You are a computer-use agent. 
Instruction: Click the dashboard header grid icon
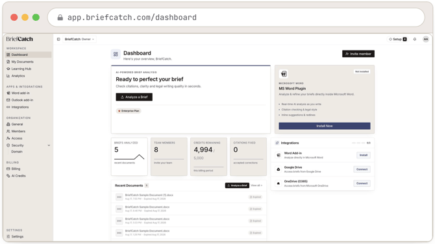[x=116, y=55]
